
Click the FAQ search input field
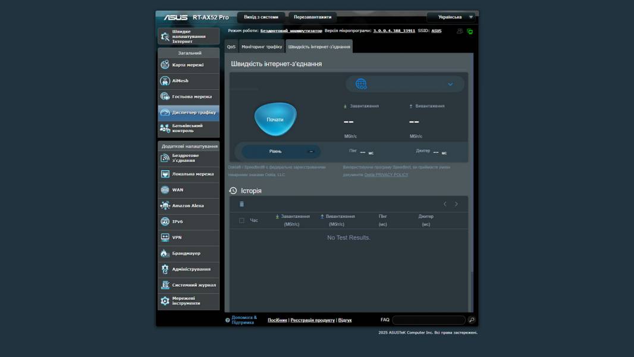coord(428,320)
